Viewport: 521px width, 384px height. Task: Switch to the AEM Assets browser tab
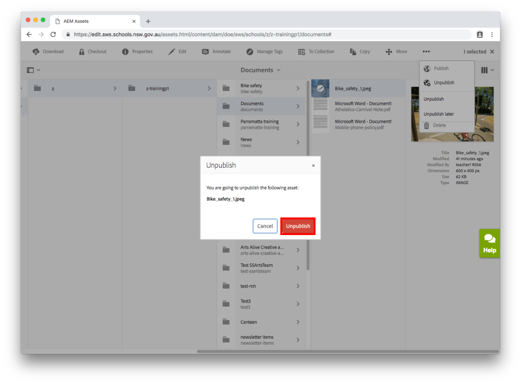coord(94,21)
